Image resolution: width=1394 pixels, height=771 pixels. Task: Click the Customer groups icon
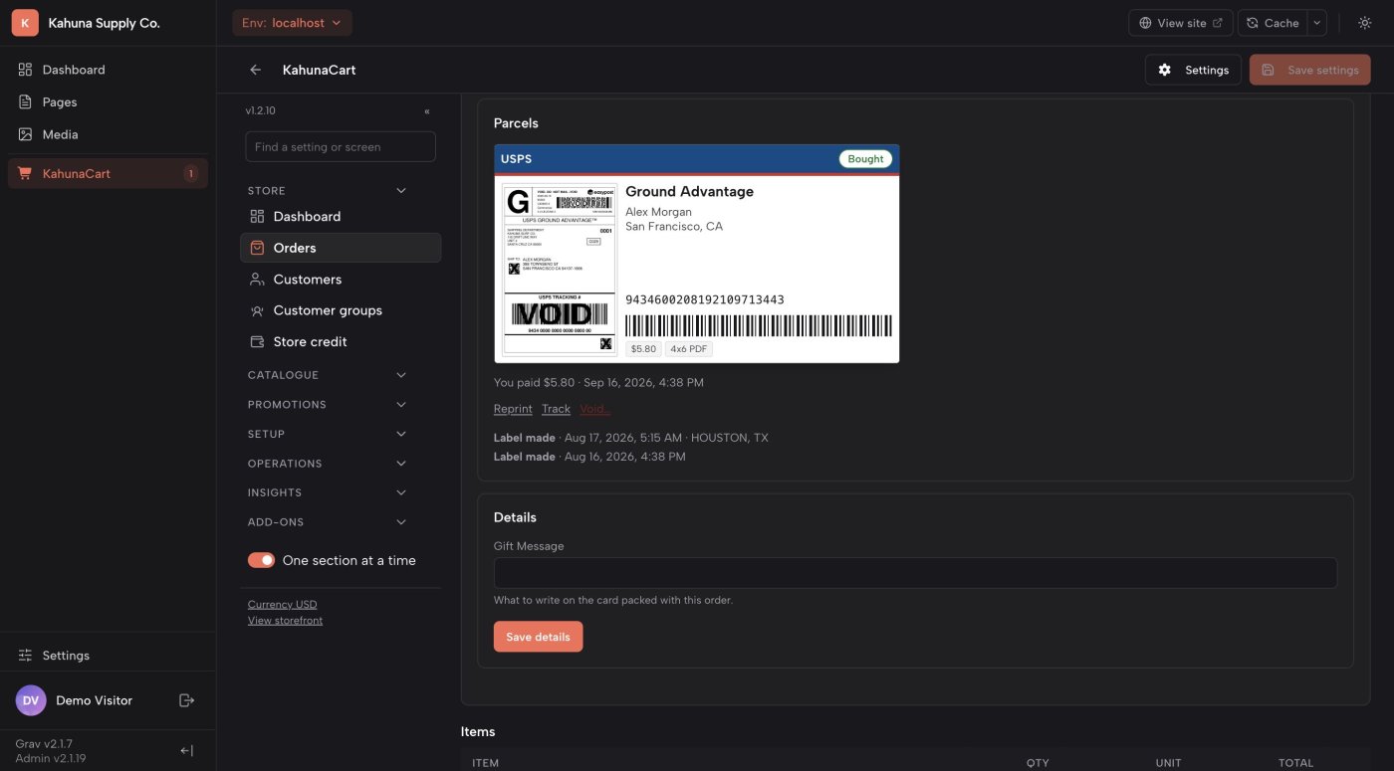pos(257,310)
